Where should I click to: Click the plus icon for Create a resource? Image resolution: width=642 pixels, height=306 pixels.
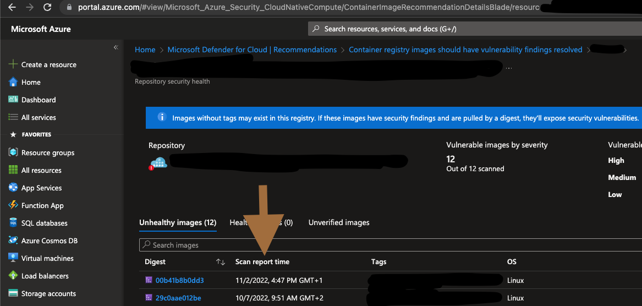[x=13, y=64]
